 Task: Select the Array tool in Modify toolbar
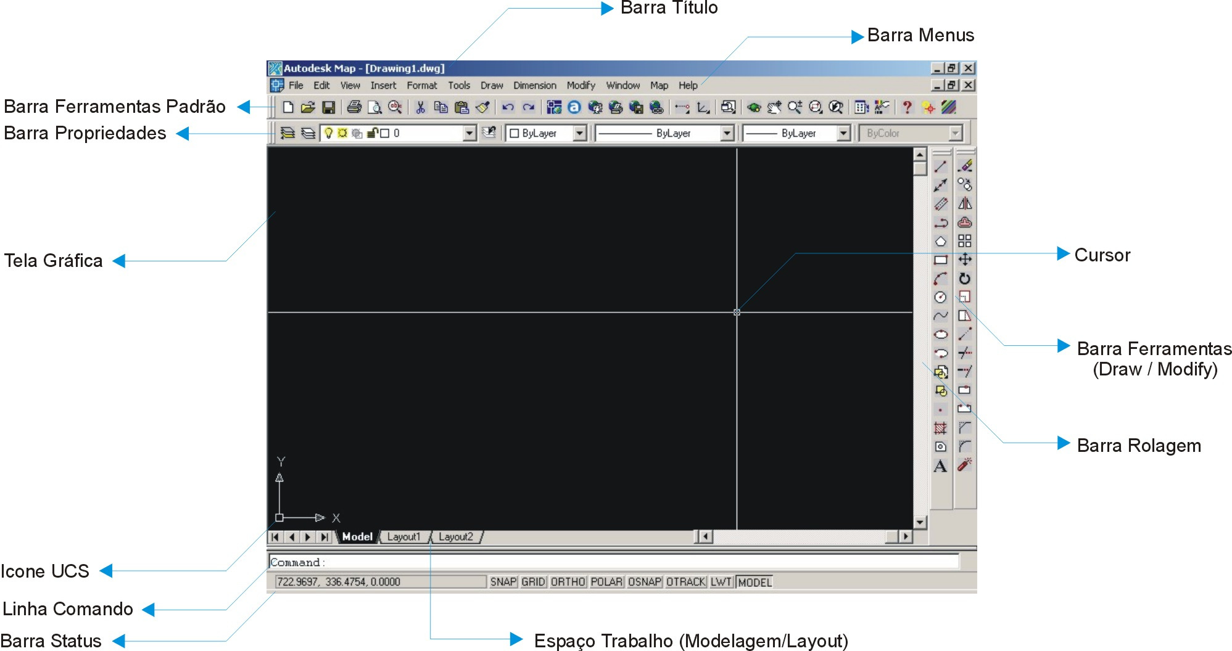(965, 241)
